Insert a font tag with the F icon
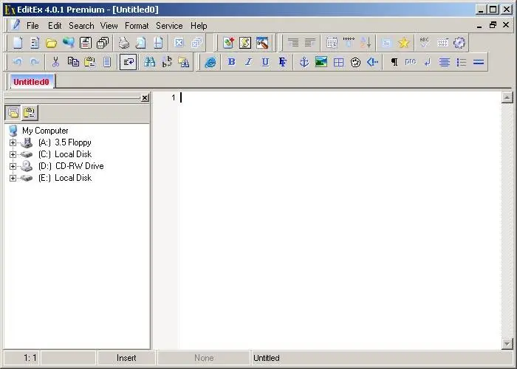The height and width of the screenshot is (369, 517). [x=283, y=62]
